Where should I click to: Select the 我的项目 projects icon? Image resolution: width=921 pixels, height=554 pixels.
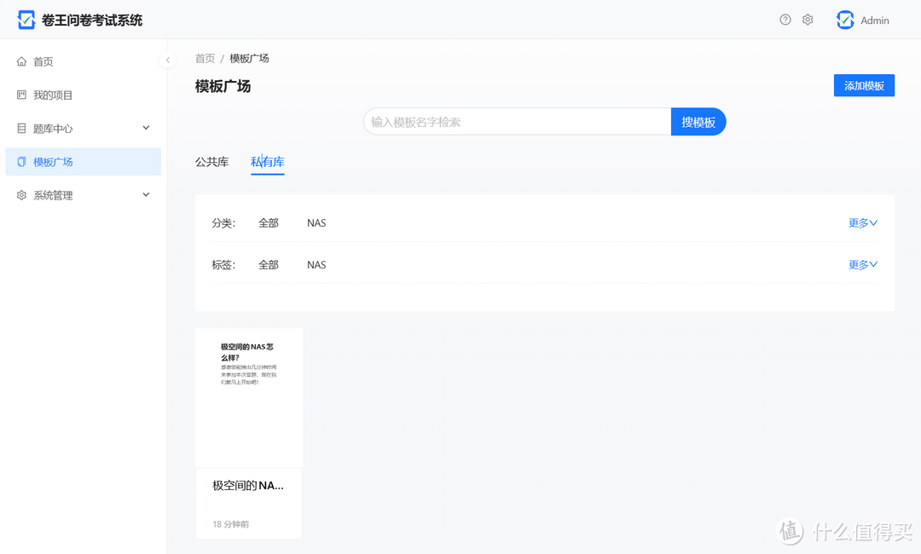(x=20, y=94)
